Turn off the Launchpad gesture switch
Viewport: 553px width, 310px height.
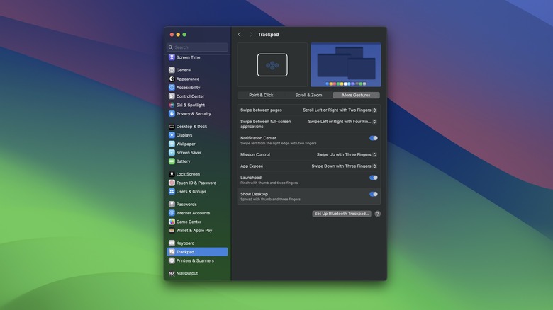(x=374, y=178)
